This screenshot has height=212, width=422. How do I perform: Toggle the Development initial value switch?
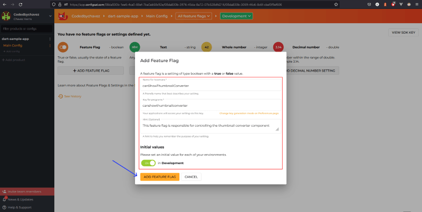[148, 163]
